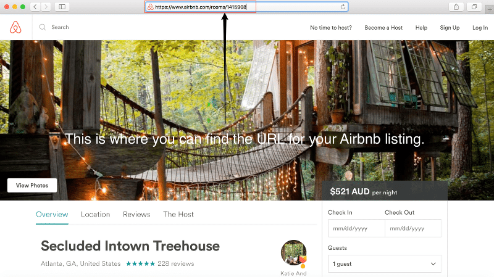Click the View Photos button
Screen dimensions: 494x277
(x=32, y=186)
